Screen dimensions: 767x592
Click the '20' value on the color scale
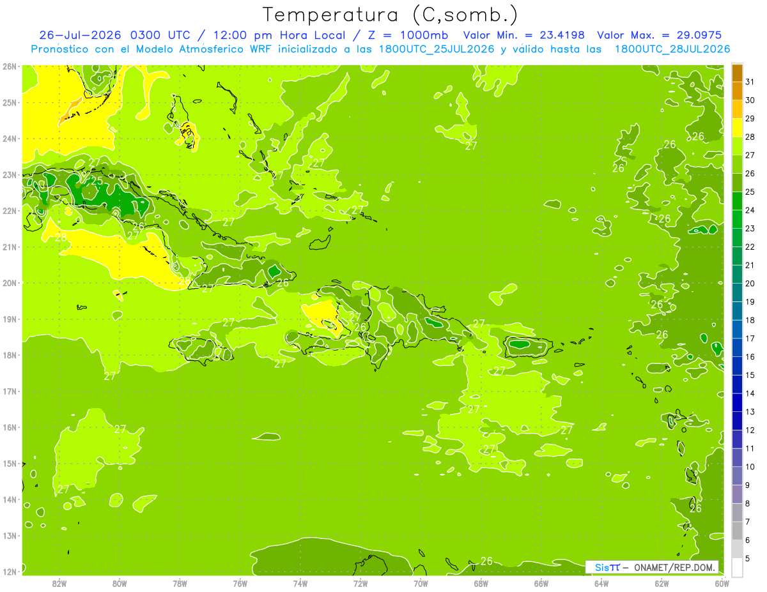(x=750, y=284)
